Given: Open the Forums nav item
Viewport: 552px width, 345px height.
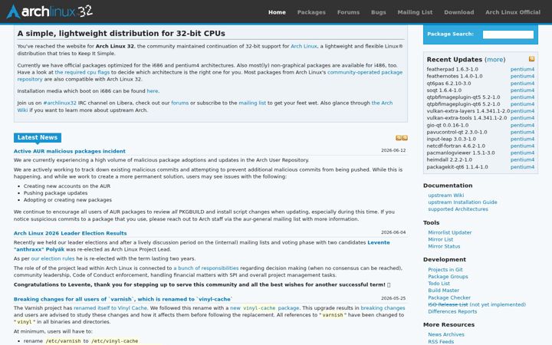Looking at the screenshot, I should point(349,12).
